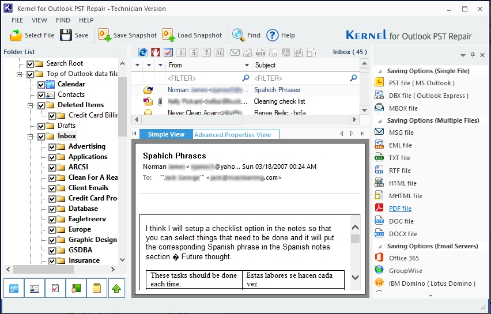This screenshot has height=314, width=491.
Task: Open Help question mark icon
Action: (273, 35)
